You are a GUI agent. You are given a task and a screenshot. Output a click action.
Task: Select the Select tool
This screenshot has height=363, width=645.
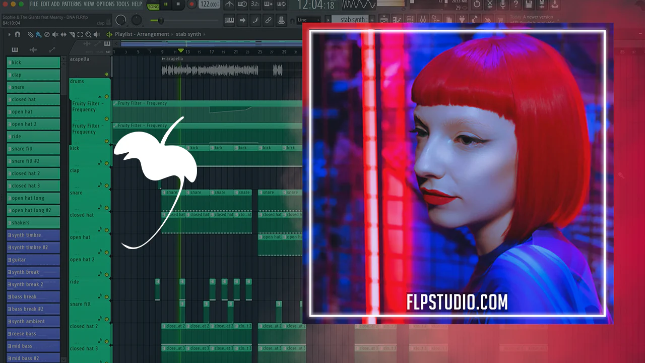[x=80, y=34]
